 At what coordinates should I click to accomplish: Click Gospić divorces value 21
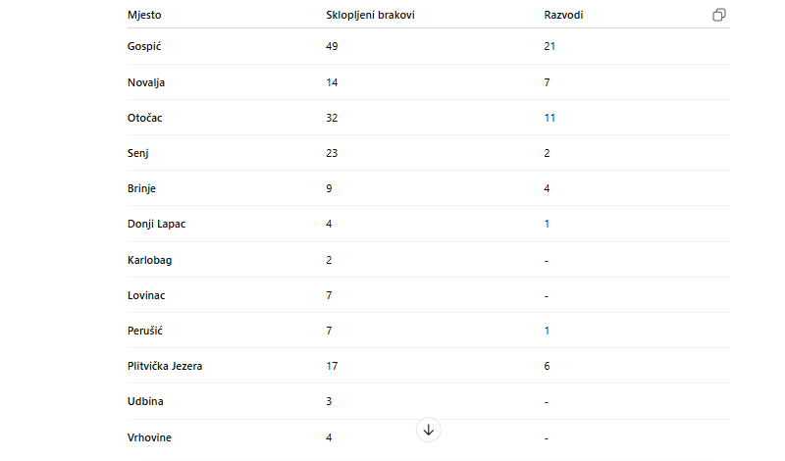pyautogui.click(x=549, y=46)
